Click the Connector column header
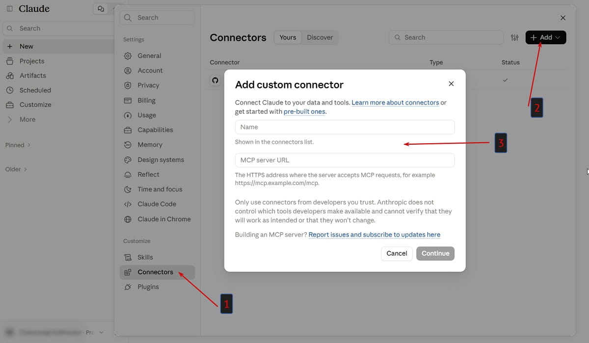Viewport: 589px width, 343px height. [x=225, y=62]
